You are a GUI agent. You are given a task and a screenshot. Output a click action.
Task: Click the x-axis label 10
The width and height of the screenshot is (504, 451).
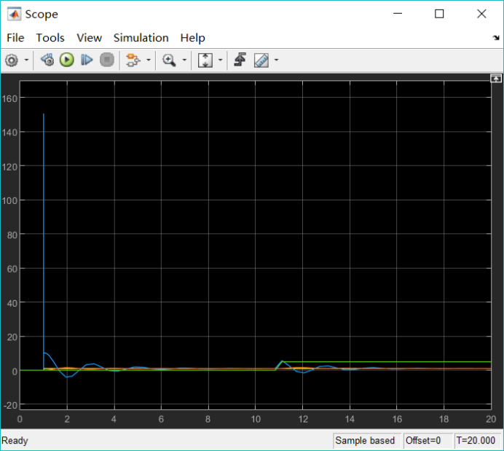coord(256,419)
